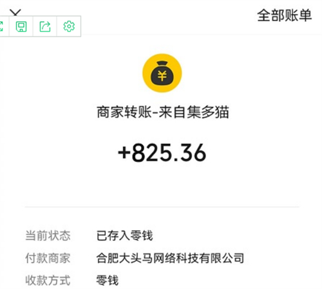Select the 零钱 payment method value
Viewport: 322px width, 289px height.
pyautogui.click(x=108, y=281)
